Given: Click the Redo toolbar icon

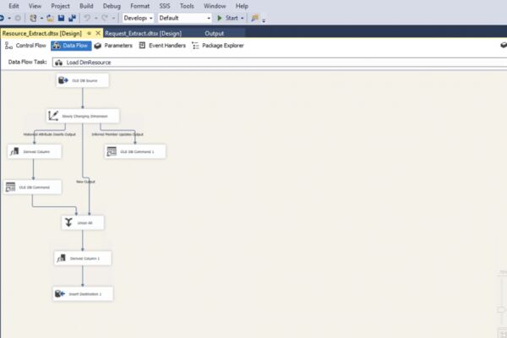Looking at the screenshot, I should click(x=105, y=18).
